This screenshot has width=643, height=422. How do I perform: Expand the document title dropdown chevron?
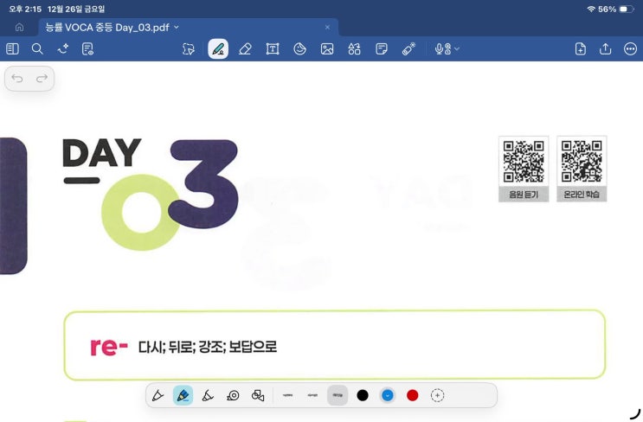177,27
